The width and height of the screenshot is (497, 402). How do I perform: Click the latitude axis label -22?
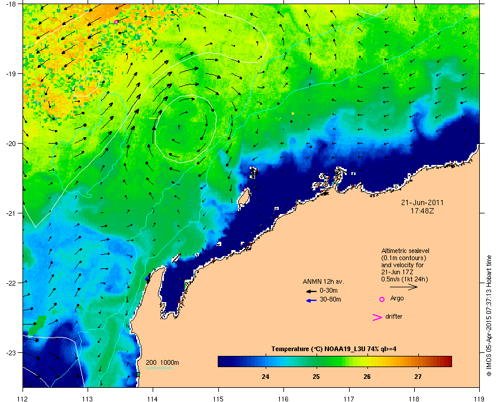pos(11,283)
